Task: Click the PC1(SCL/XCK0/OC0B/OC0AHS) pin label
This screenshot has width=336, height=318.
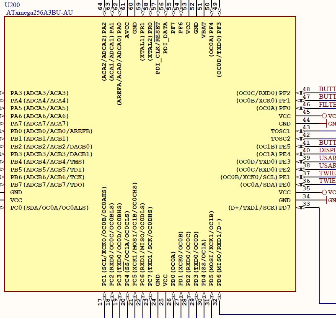Action: 104,236
